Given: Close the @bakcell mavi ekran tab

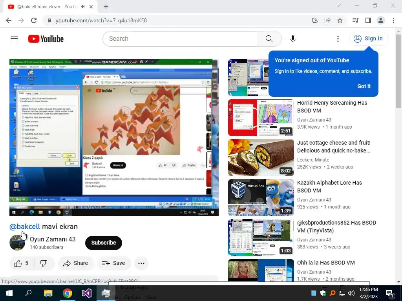Looking at the screenshot, I should [x=91, y=7].
